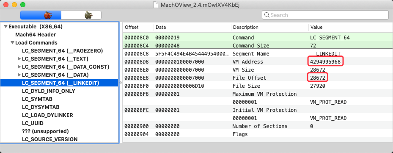Open LC_SEGMENT_64 (__PAGEZERO) entry
393x153 pixels.
(63, 51)
